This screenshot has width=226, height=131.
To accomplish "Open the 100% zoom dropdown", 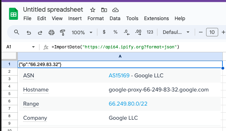I will (x=82, y=32).
